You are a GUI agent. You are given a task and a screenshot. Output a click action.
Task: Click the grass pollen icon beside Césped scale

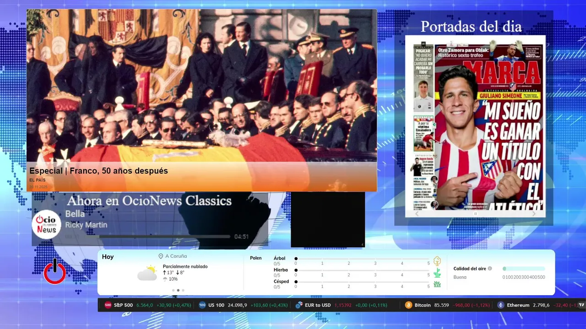point(437,284)
